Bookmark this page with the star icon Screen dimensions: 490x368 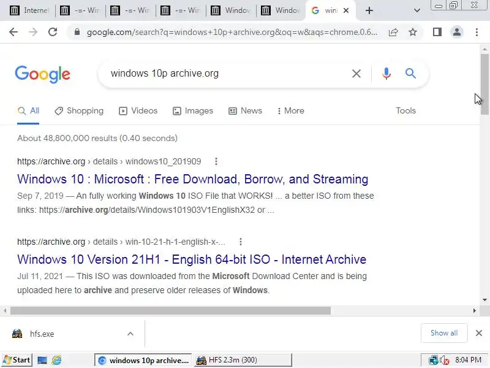click(413, 32)
